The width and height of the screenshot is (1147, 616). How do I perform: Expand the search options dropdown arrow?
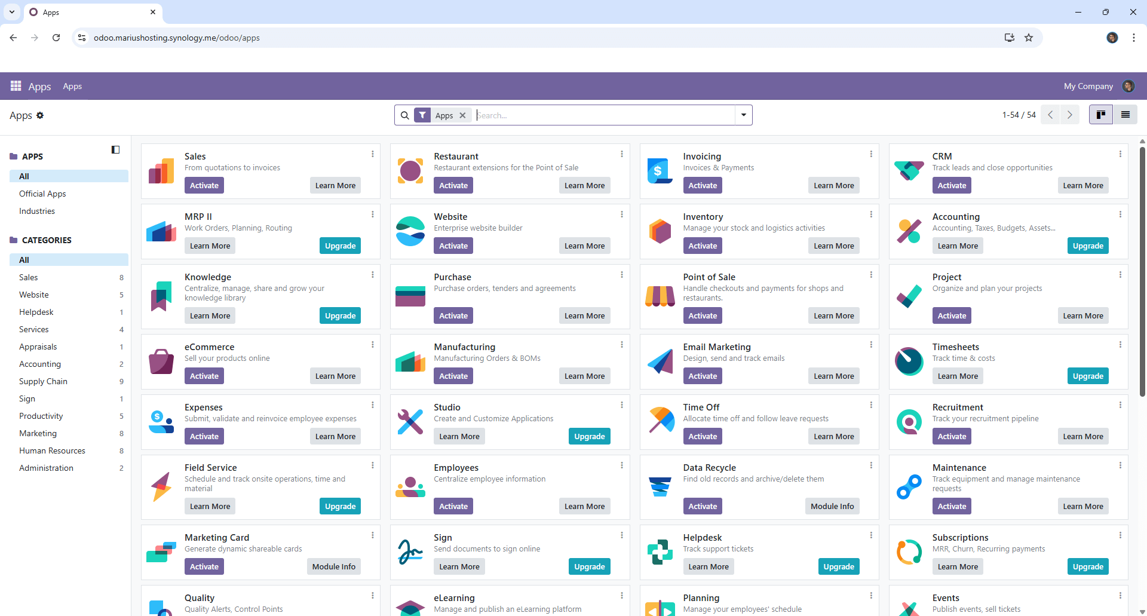pyautogui.click(x=743, y=115)
